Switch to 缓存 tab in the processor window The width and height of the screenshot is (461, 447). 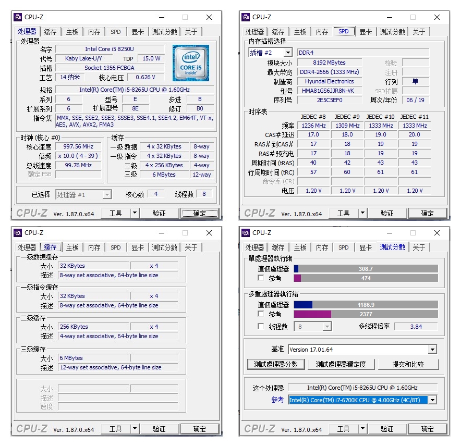click(50, 32)
